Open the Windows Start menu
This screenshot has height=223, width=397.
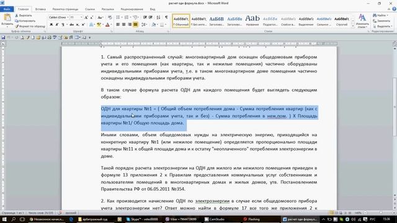tap(4, 219)
